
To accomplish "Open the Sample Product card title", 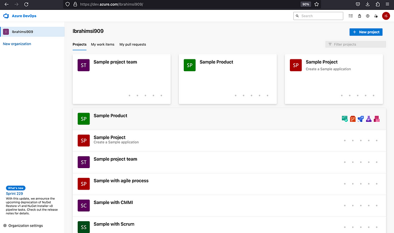I will (216, 62).
